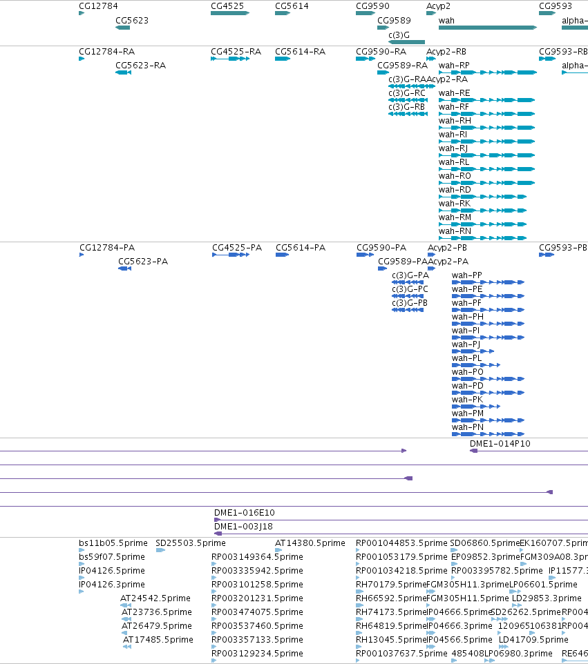Click the wah-PK protein label
This screenshot has height=664, width=588.
pos(467,400)
